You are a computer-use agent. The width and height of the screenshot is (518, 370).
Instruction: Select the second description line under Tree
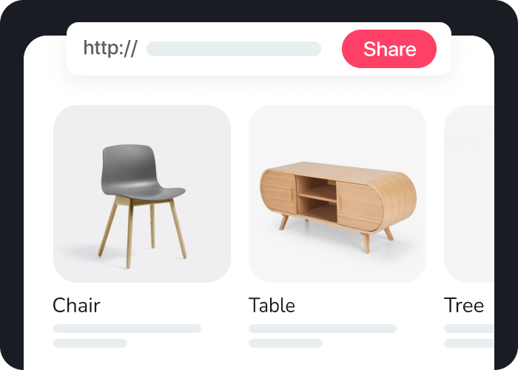469,343
